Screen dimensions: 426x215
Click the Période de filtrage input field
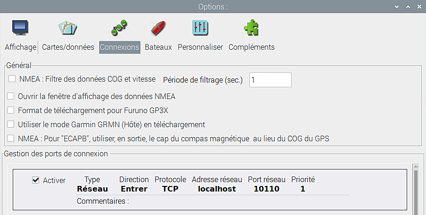click(x=270, y=80)
